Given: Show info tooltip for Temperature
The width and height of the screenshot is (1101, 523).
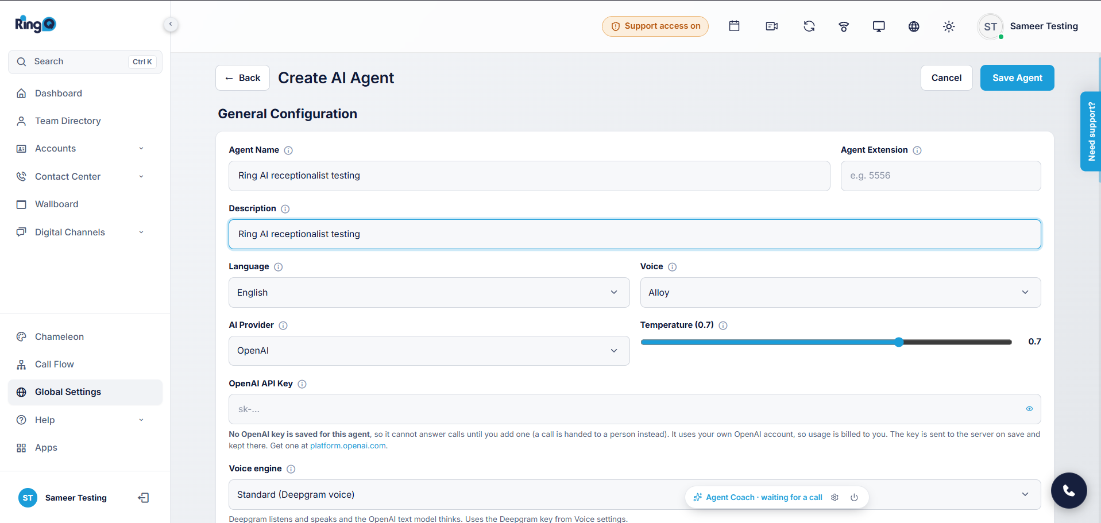Looking at the screenshot, I should (x=723, y=326).
